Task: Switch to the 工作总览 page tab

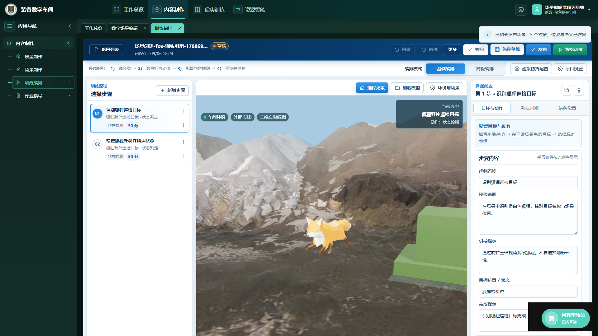Action: tap(93, 28)
